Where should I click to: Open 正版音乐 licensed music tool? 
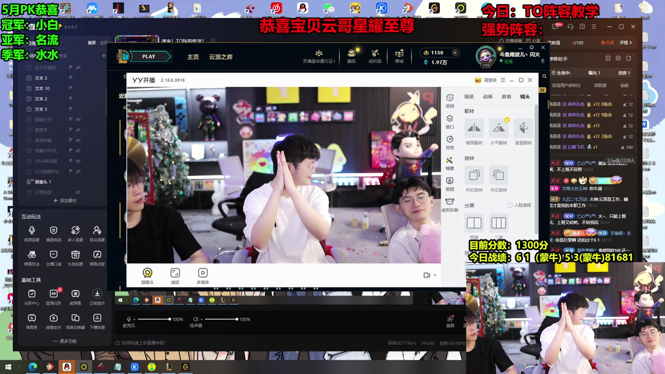click(97, 297)
